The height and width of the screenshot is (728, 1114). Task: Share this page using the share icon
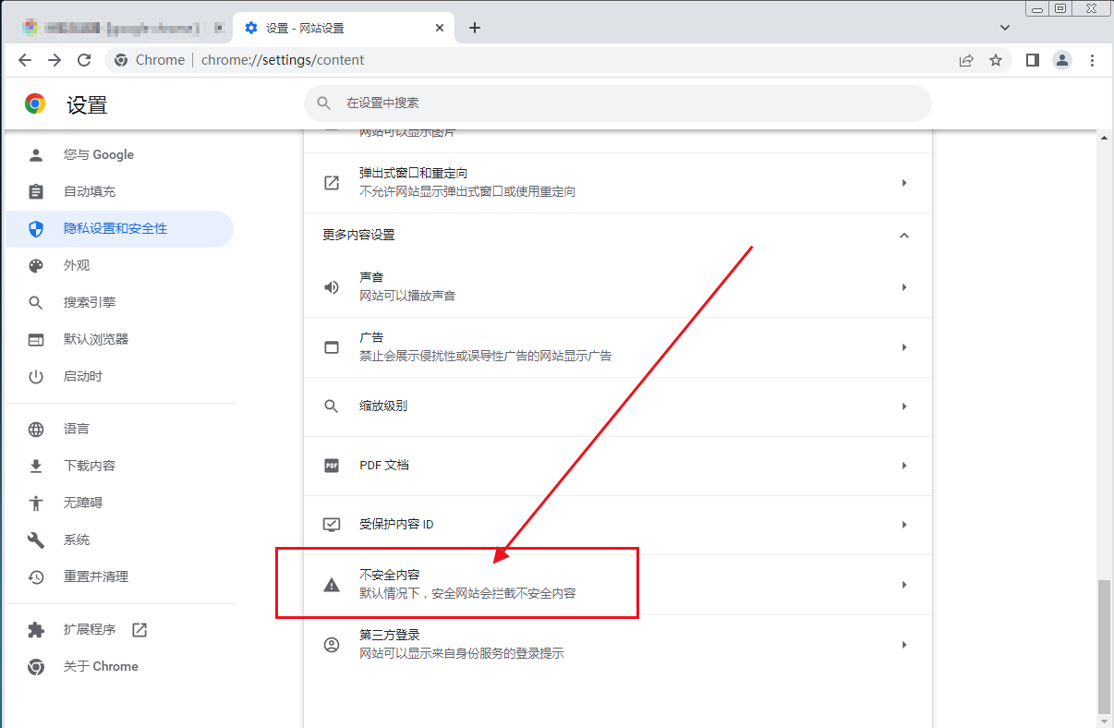(966, 60)
